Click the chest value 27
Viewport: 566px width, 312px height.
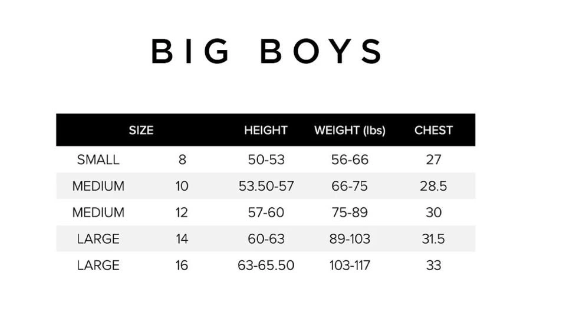click(433, 160)
